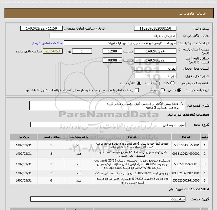This screenshot has width=217, height=210.
Task: Click the request number field 1102096102000150
Action: (x=155, y=28)
